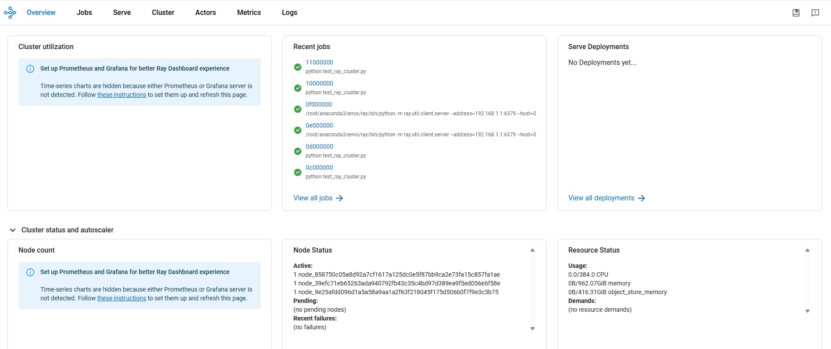This screenshot has height=349, width=831.
Task: Switch to the Jobs tab
Action: point(84,13)
